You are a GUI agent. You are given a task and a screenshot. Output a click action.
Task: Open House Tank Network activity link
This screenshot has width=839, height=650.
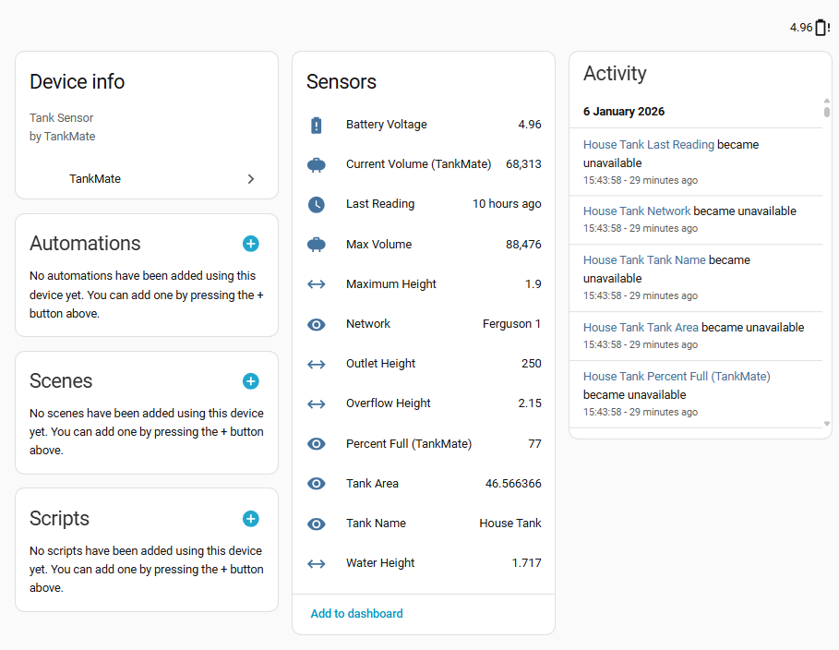tap(637, 211)
